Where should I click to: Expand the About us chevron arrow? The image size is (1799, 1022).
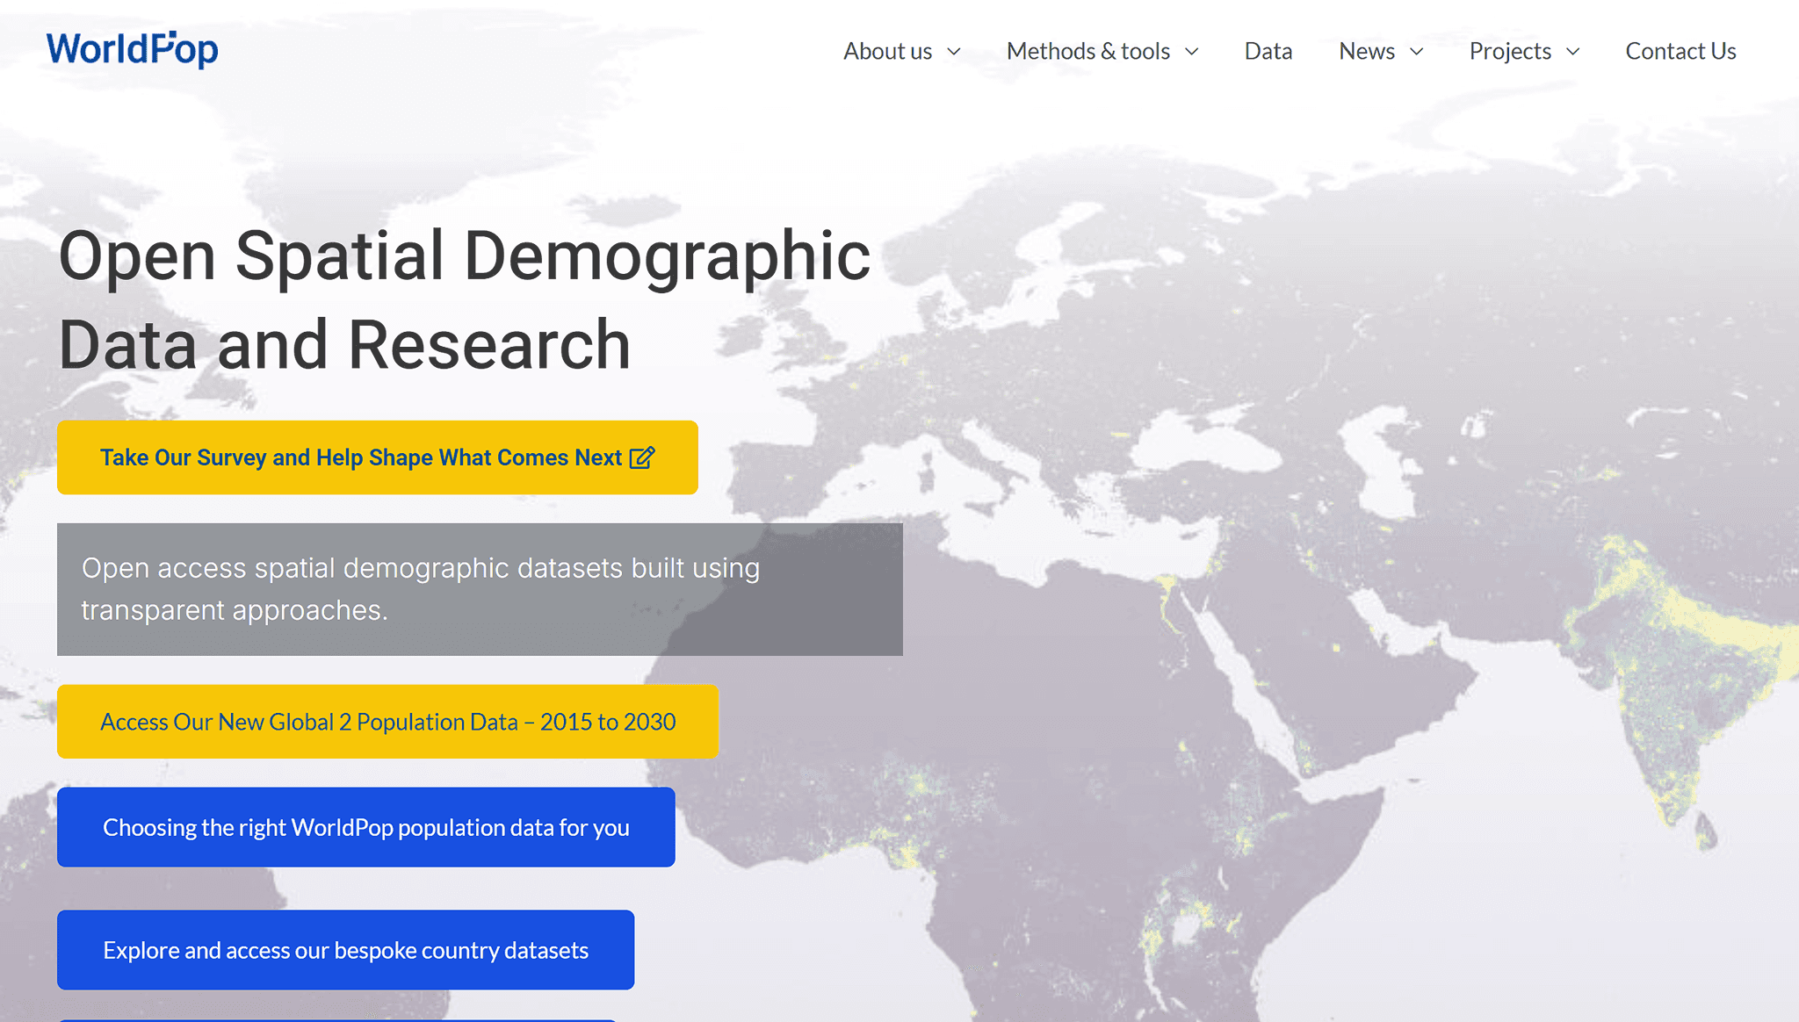(954, 52)
